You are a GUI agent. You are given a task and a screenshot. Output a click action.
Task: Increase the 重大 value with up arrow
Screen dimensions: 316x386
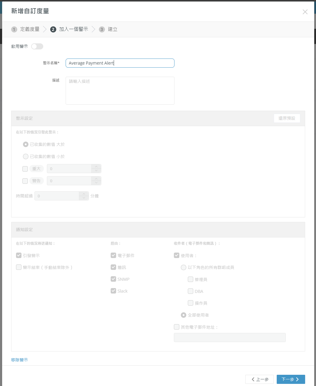point(96,167)
